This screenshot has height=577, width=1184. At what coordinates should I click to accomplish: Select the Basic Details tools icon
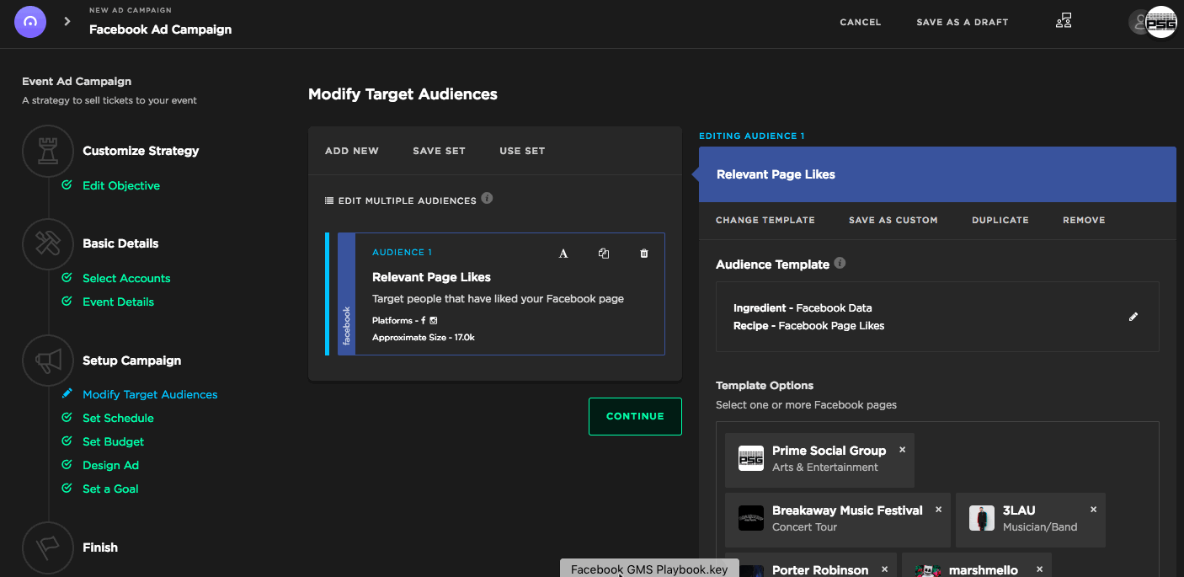coord(48,243)
